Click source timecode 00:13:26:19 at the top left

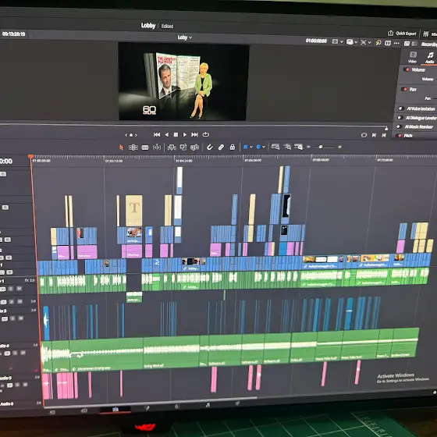click(x=14, y=34)
